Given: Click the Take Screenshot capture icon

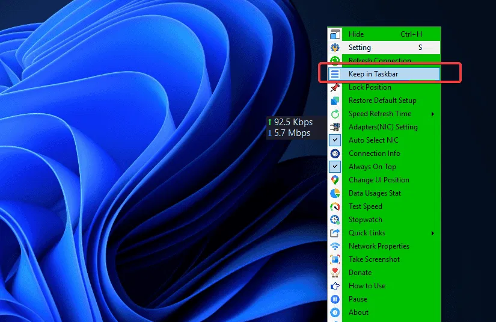Looking at the screenshot, I should click(x=335, y=259).
